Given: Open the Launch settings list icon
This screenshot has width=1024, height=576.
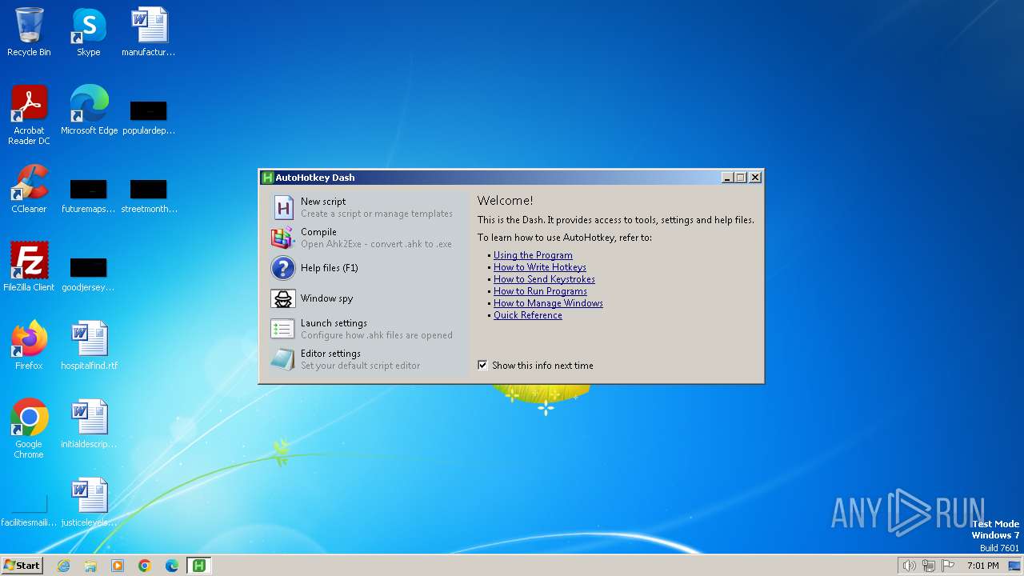Looking at the screenshot, I should 283,329.
